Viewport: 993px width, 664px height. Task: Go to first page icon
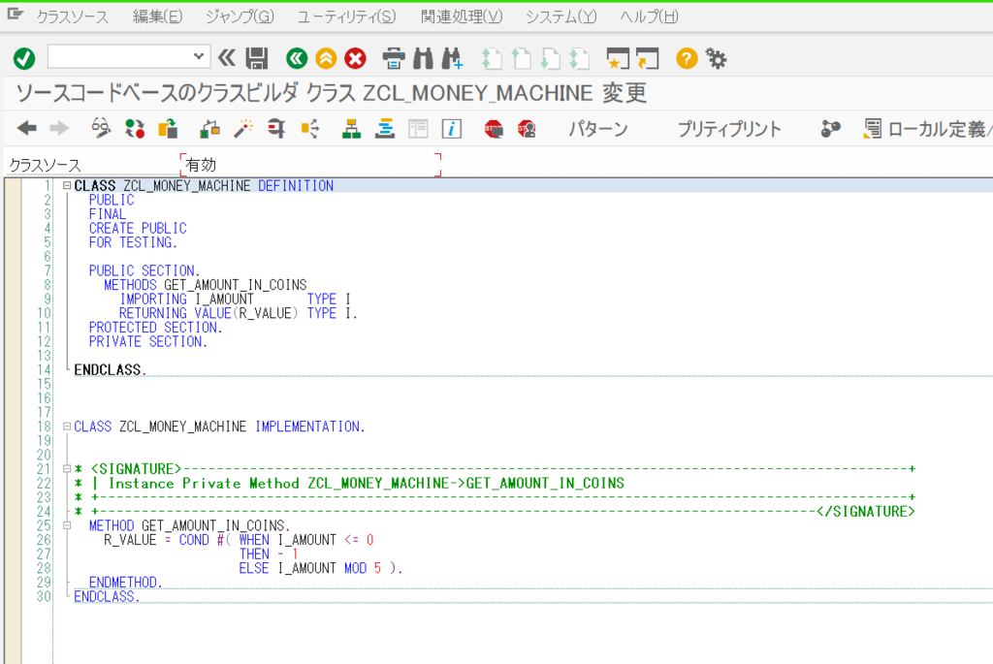click(x=491, y=58)
